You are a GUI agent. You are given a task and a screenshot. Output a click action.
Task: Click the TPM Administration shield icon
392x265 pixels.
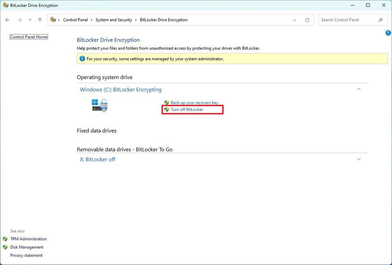coord(6,239)
